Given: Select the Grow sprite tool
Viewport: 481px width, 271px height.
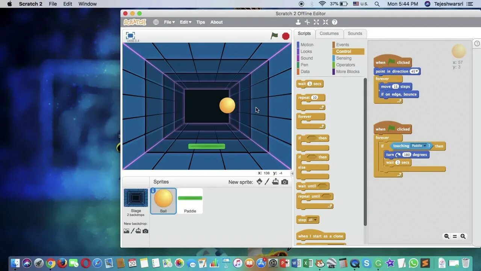Looking at the screenshot, I should click(x=316, y=22).
